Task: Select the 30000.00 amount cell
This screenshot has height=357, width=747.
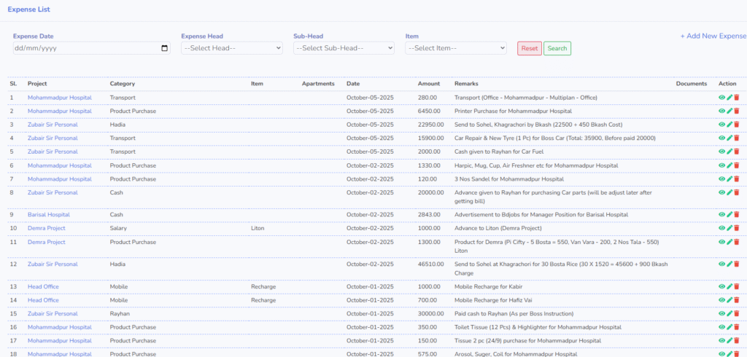Action: coord(430,314)
